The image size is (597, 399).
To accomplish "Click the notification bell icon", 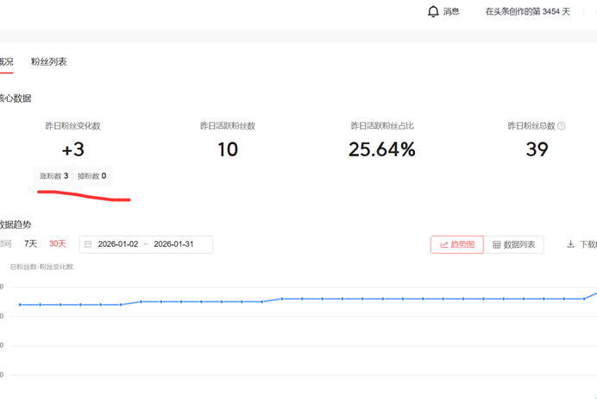I will click(433, 11).
